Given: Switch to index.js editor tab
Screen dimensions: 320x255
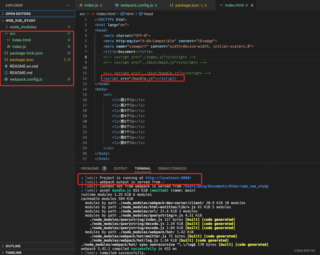Looking at the screenshot, I should point(93,5).
